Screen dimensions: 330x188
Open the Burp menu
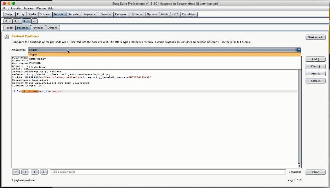click(x=6, y=8)
